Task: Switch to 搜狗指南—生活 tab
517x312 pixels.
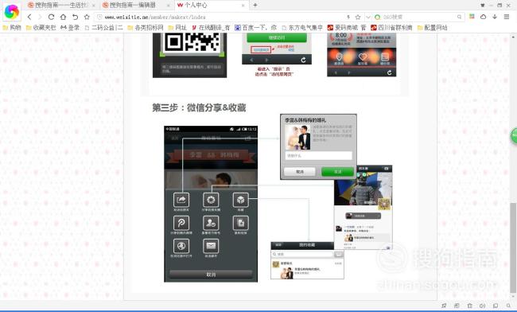Action: tap(61, 5)
